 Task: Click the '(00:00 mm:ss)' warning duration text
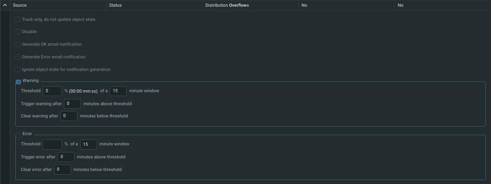click(x=83, y=91)
